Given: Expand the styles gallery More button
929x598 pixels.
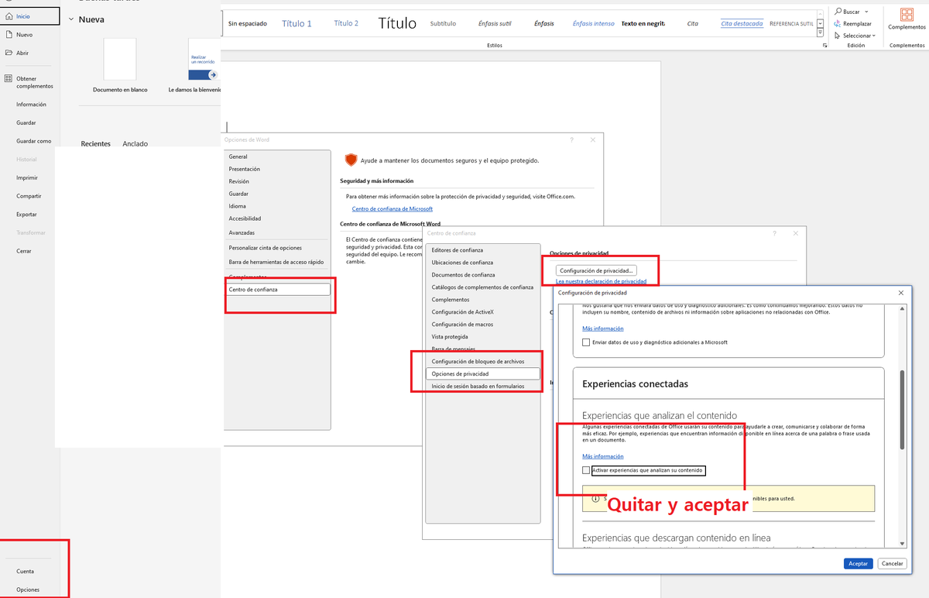Looking at the screenshot, I should pos(820,34).
